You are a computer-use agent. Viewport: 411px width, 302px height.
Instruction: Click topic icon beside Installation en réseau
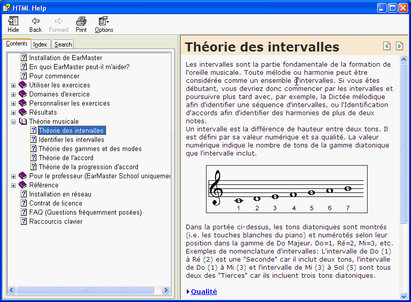click(x=24, y=194)
